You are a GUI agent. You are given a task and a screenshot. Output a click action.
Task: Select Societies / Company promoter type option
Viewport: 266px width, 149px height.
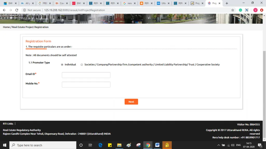82,65
